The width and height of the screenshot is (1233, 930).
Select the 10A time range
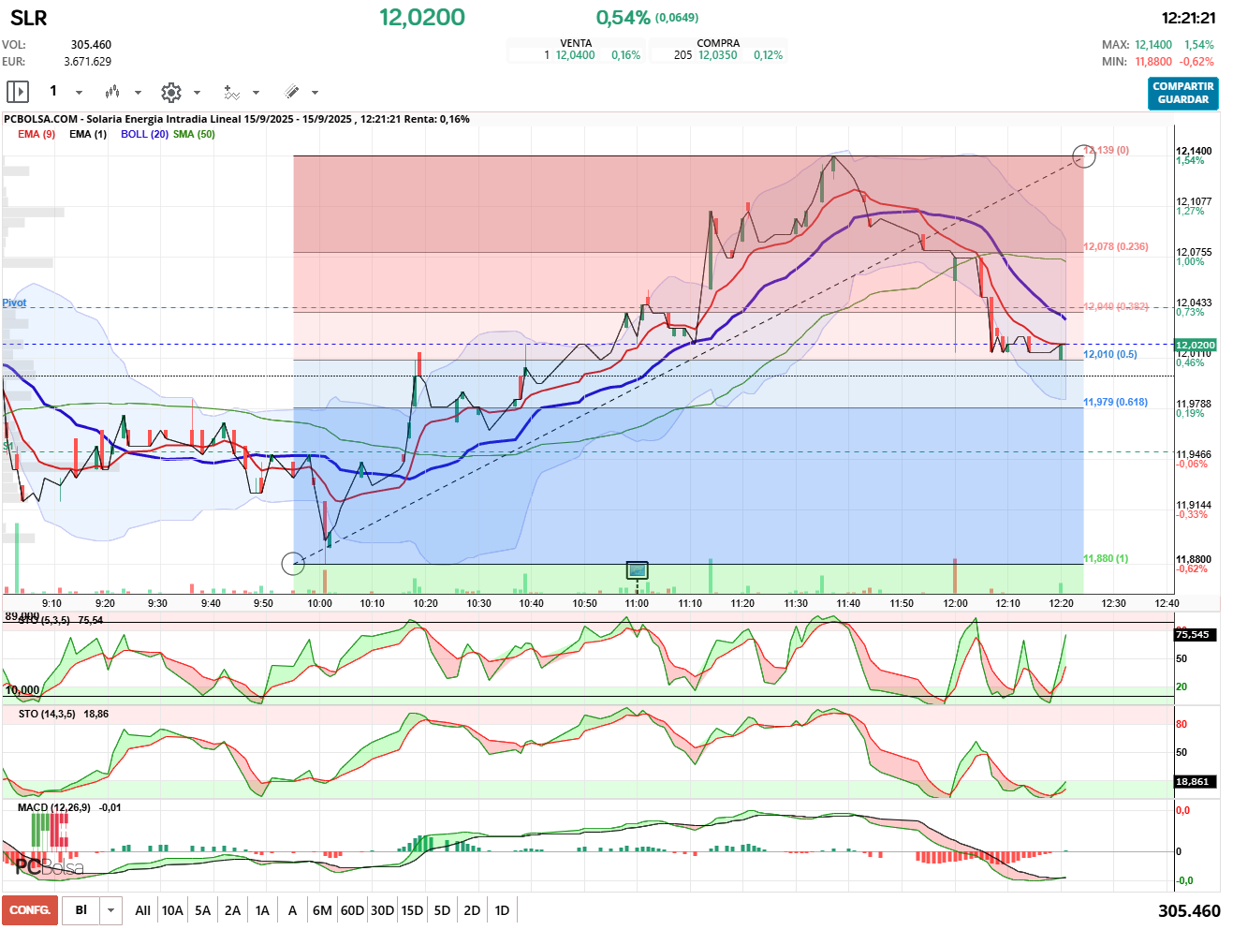tap(172, 910)
